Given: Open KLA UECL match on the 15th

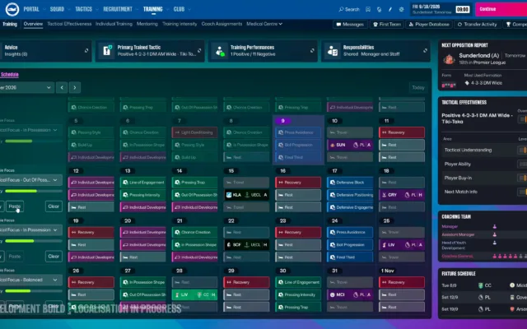Looking at the screenshot, I should click(246, 195).
